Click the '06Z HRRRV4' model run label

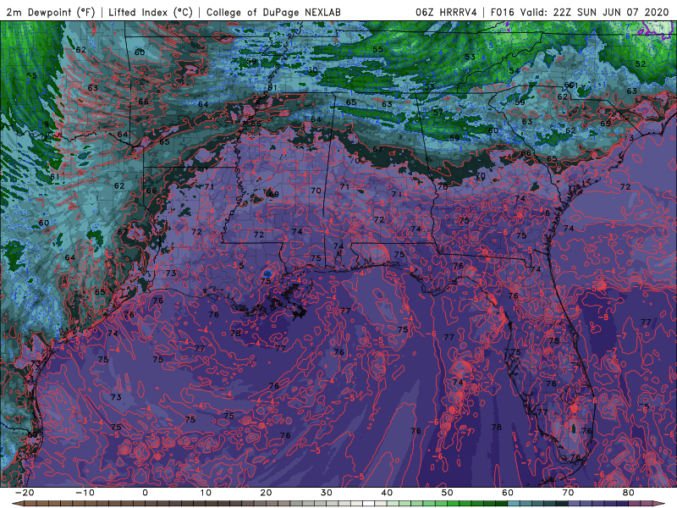pos(446,12)
